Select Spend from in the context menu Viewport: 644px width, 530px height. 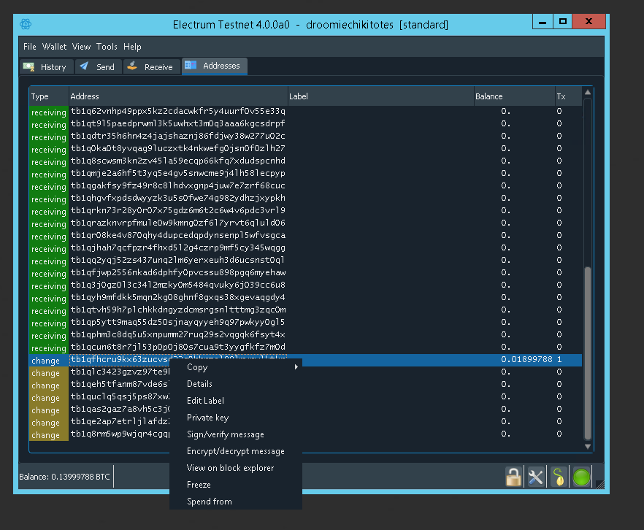[x=236, y=502]
